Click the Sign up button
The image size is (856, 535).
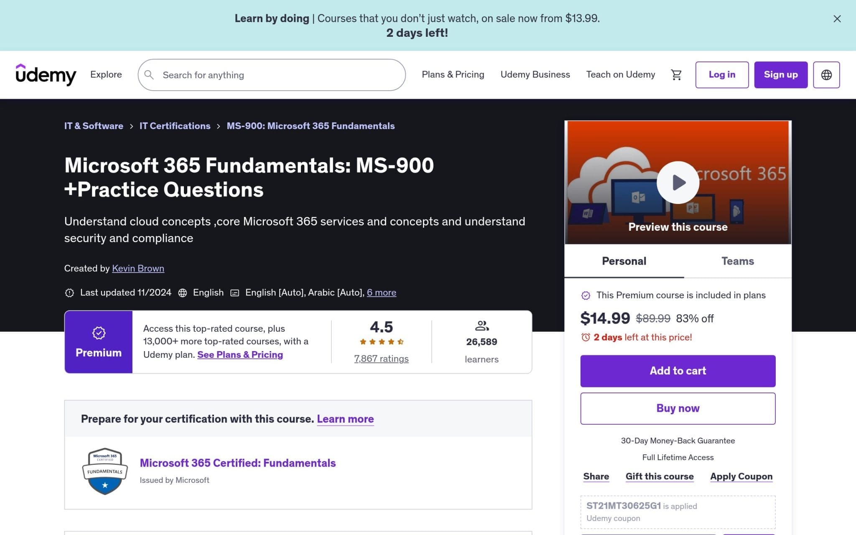(x=781, y=75)
